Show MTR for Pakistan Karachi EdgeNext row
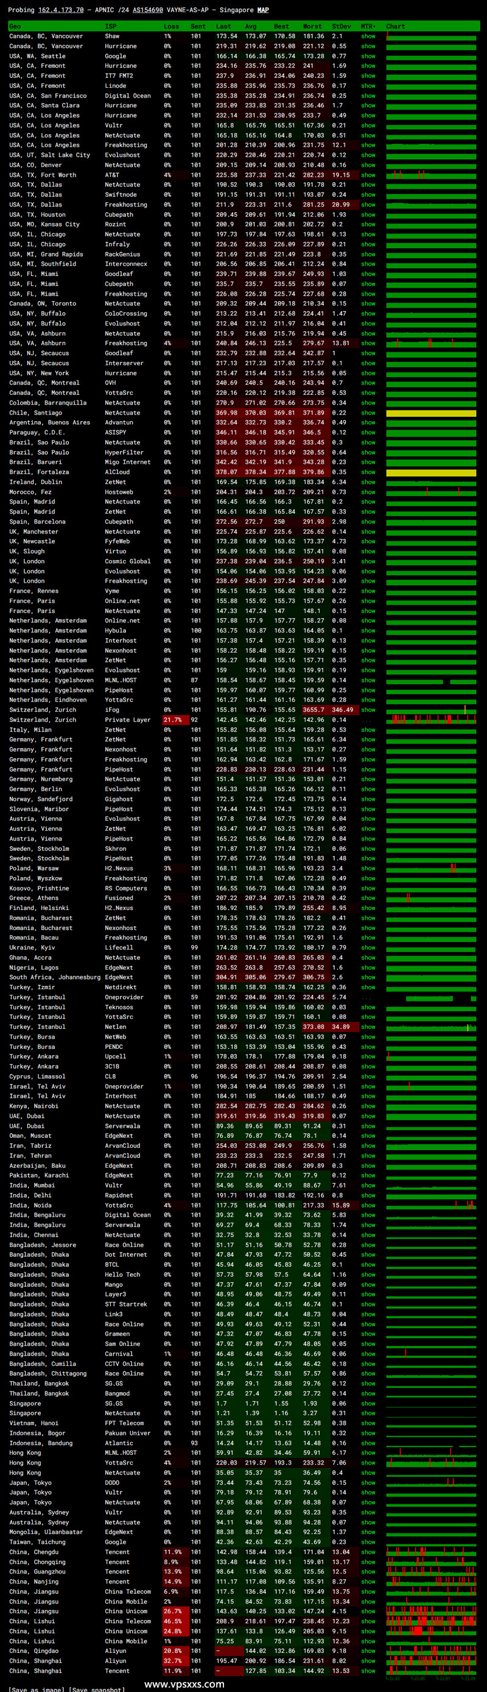Viewport: 487px width, 1692px height. (368, 1176)
